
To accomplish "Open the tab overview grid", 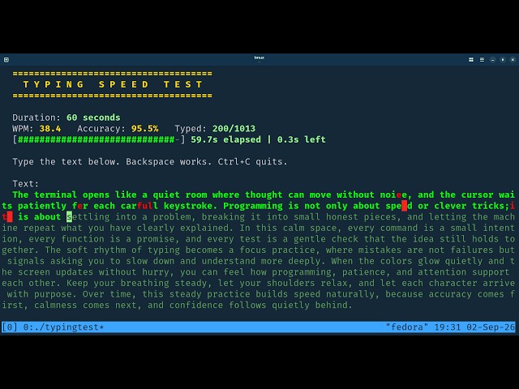I will (x=471, y=59).
